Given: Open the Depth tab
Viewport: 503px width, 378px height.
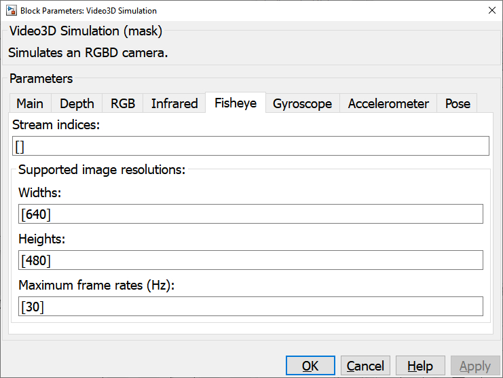Looking at the screenshot, I should click(x=77, y=103).
